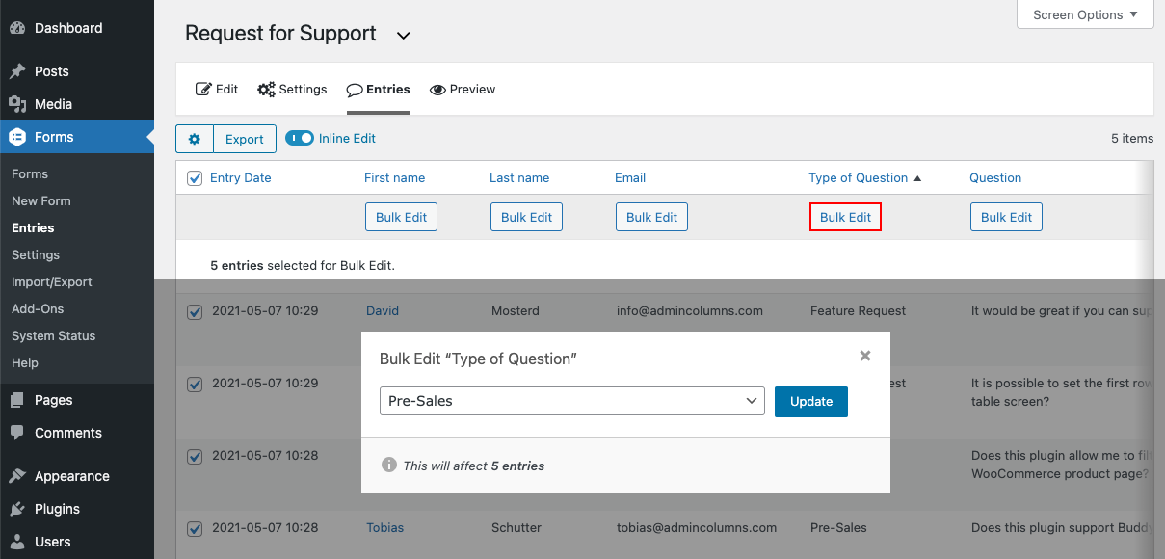
Task: Click the Dashboard gauge icon in sidebar
Action: pyautogui.click(x=17, y=28)
